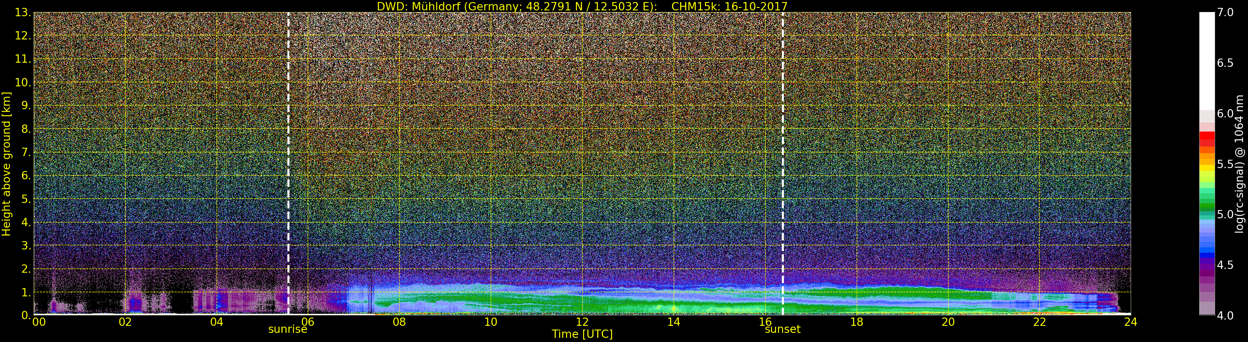1248x342 pixels.
Task: Select the '6.' height axis tick
Action: (26, 176)
